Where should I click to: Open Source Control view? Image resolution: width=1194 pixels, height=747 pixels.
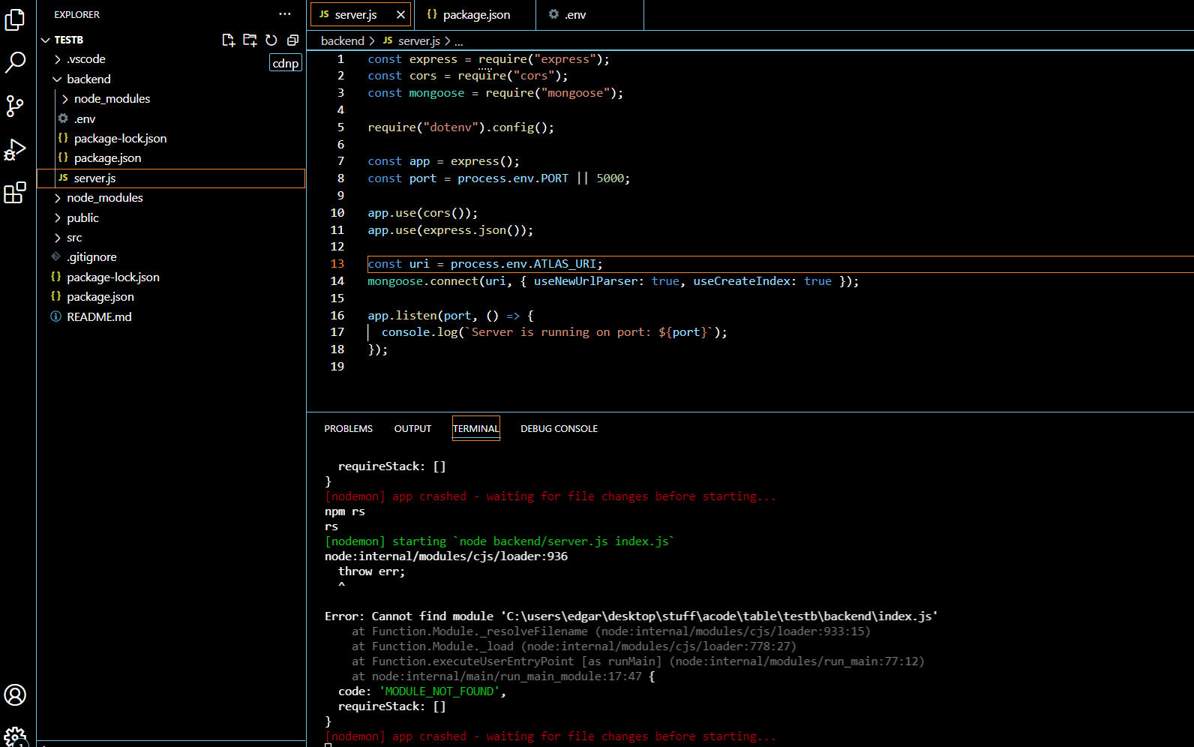tap(15, 106)
